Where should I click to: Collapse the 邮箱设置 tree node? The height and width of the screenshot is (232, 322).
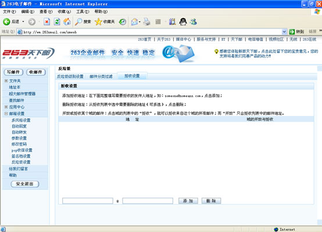tap(6, 113)
